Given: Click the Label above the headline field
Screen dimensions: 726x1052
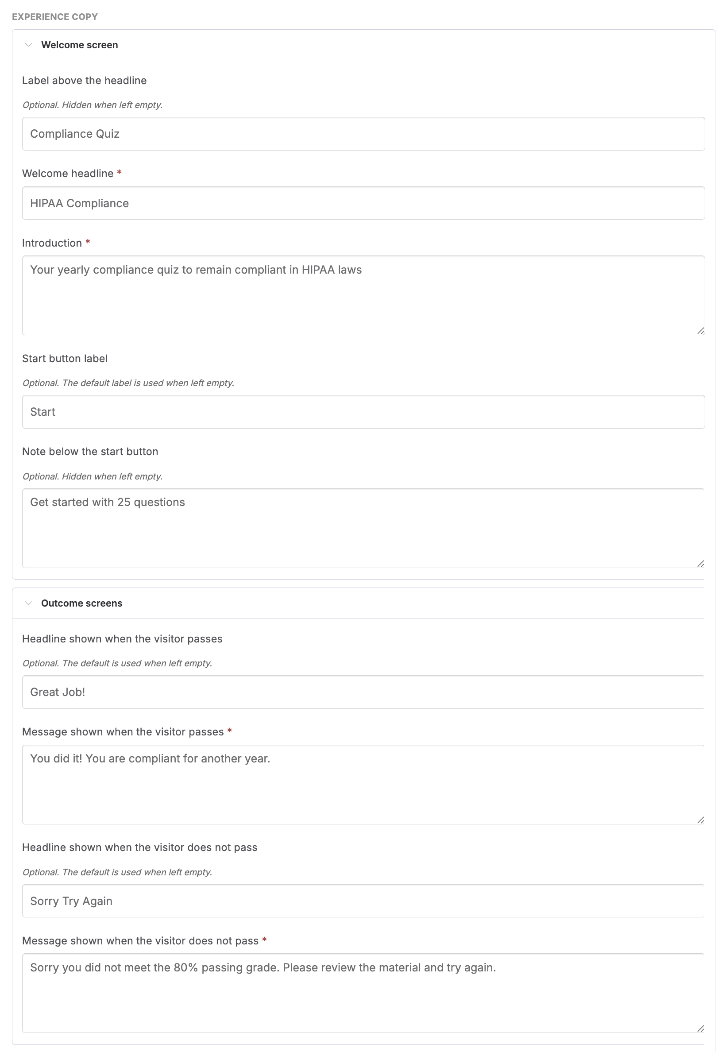Looking at the screenshot, I should [x=363, y=134].
